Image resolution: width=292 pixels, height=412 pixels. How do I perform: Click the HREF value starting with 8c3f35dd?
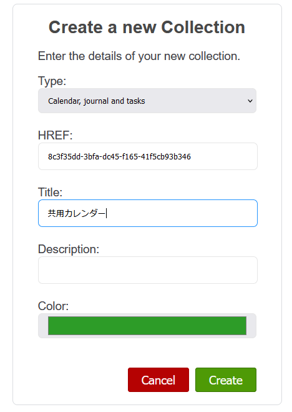[x=119, y=156]
